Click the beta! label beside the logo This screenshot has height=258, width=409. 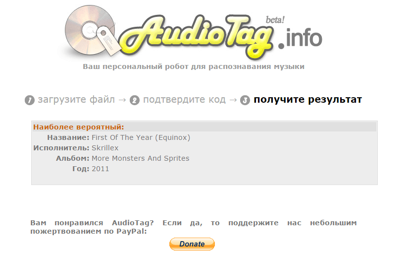(275, 20)
